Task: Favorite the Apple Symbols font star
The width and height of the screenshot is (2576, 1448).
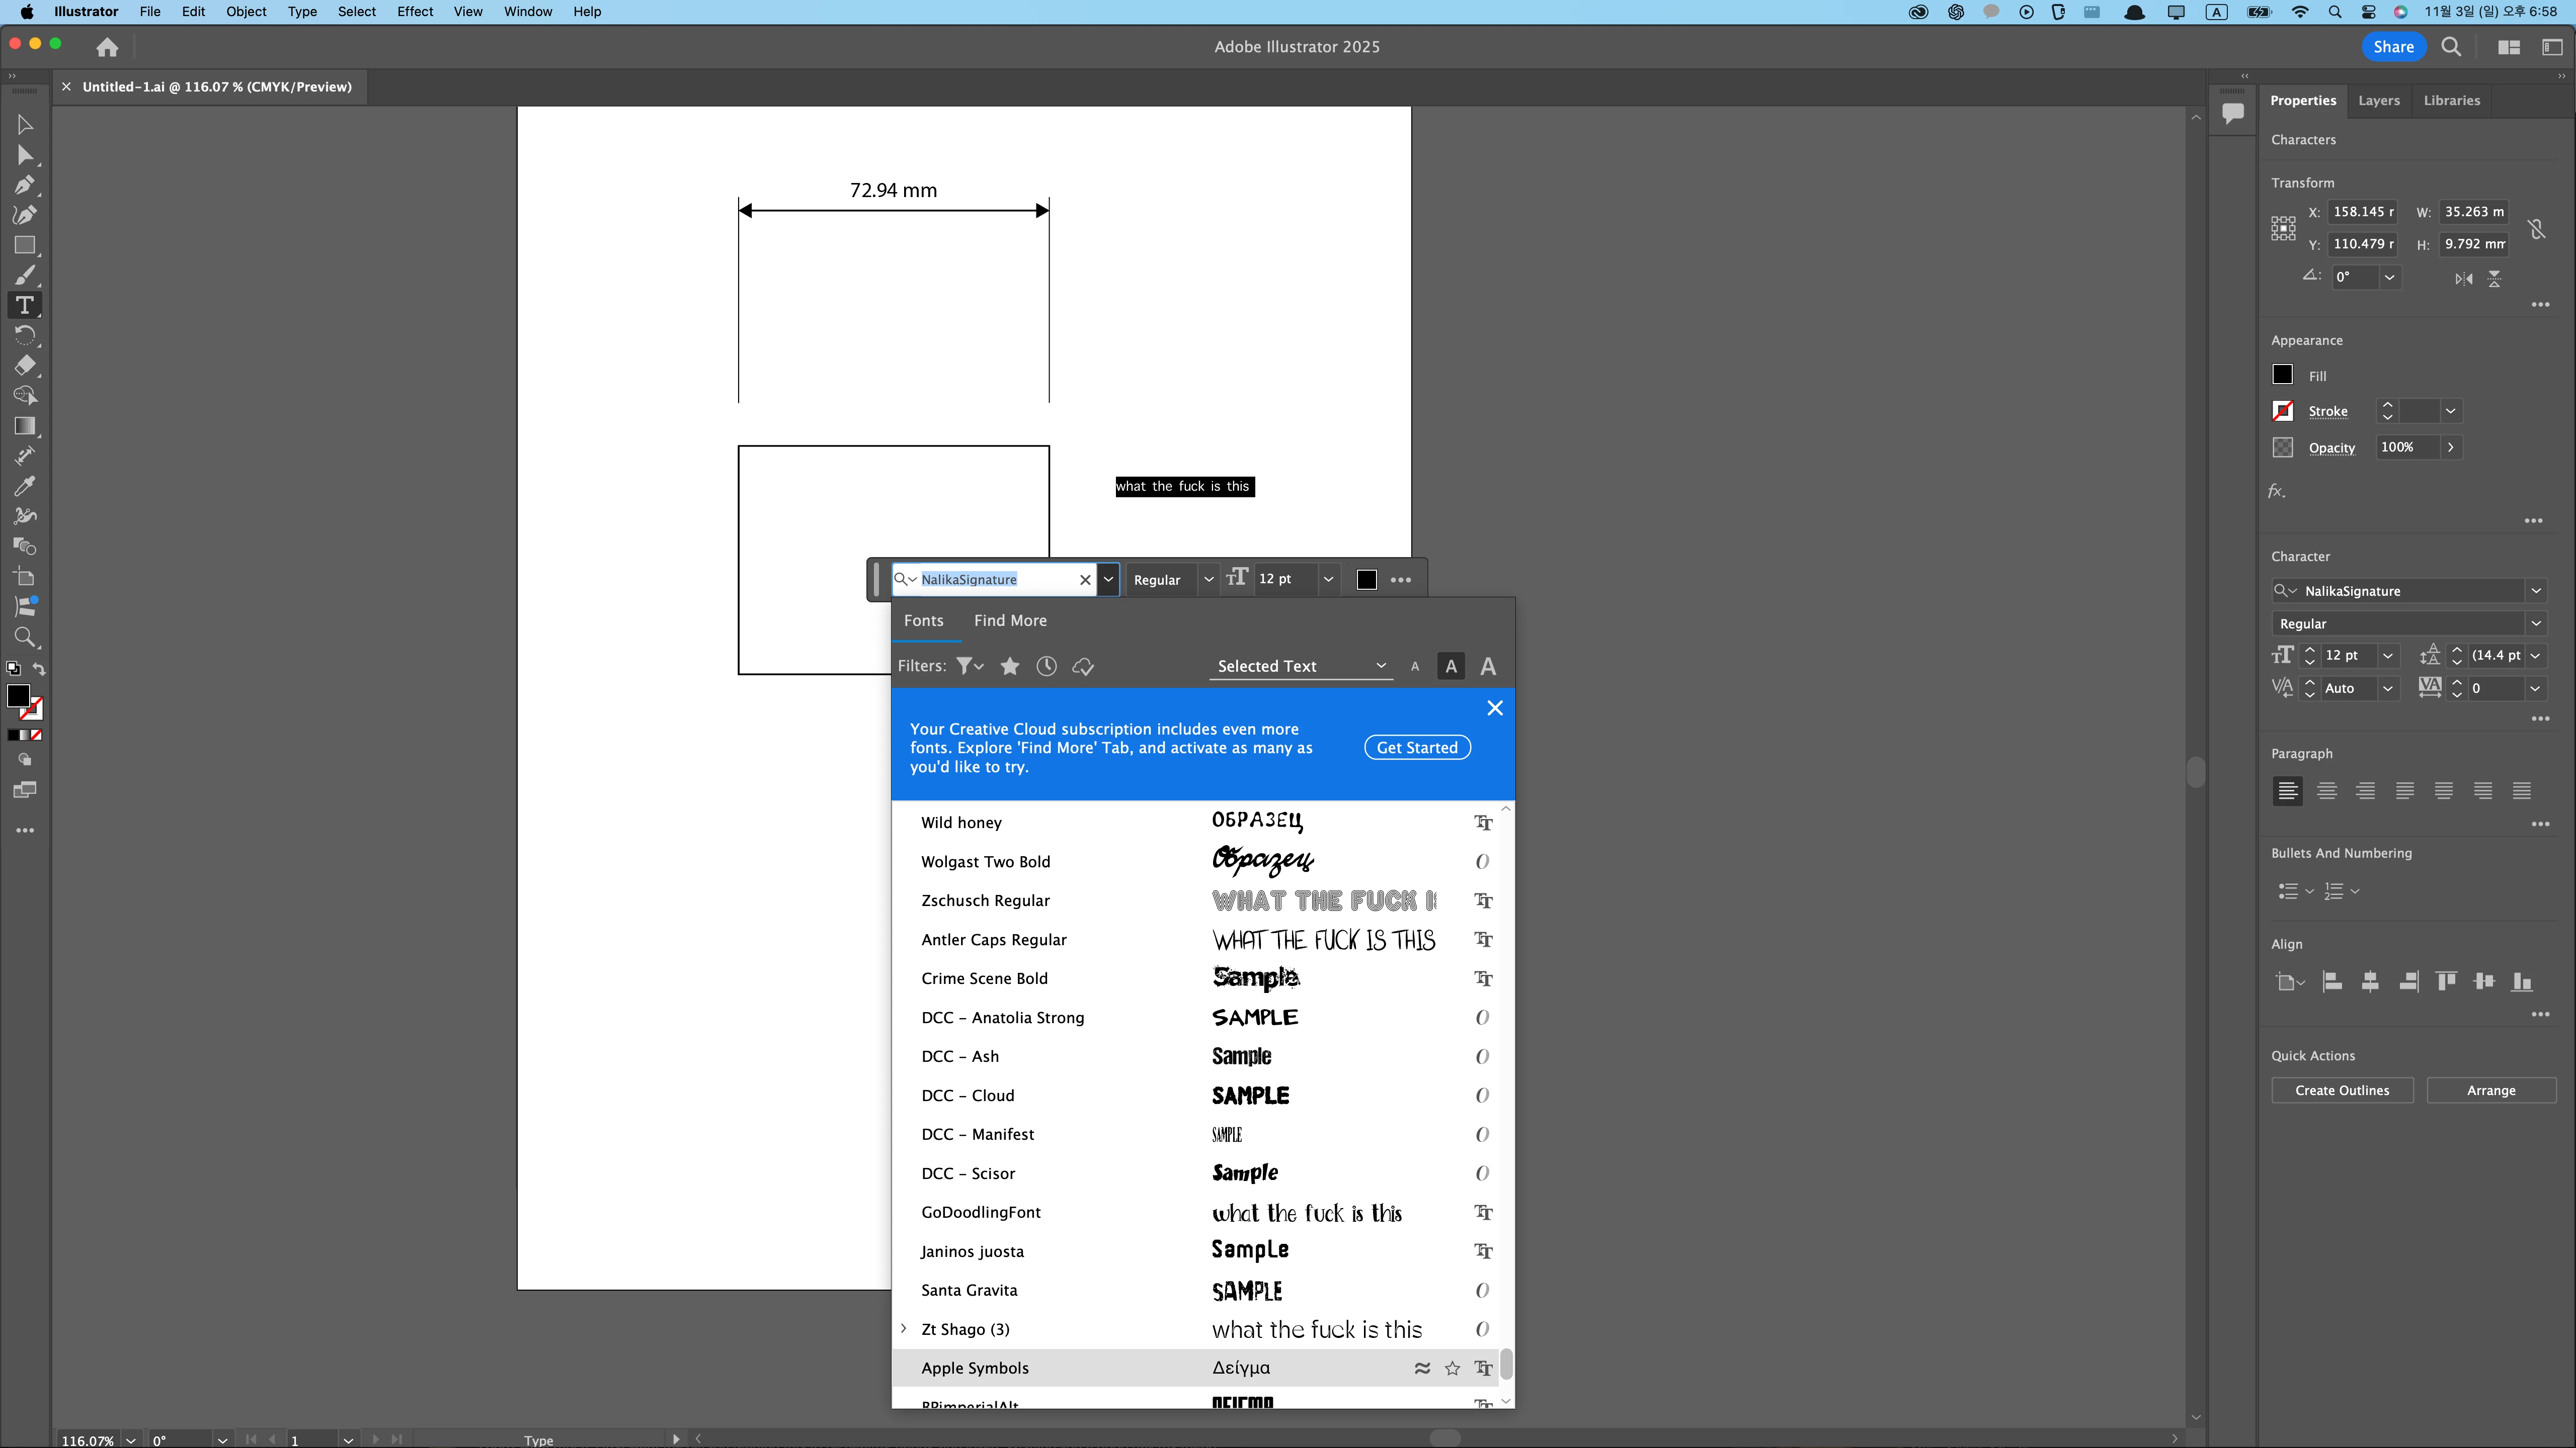Action: pyautogui.click(x=1452, y=1369)
